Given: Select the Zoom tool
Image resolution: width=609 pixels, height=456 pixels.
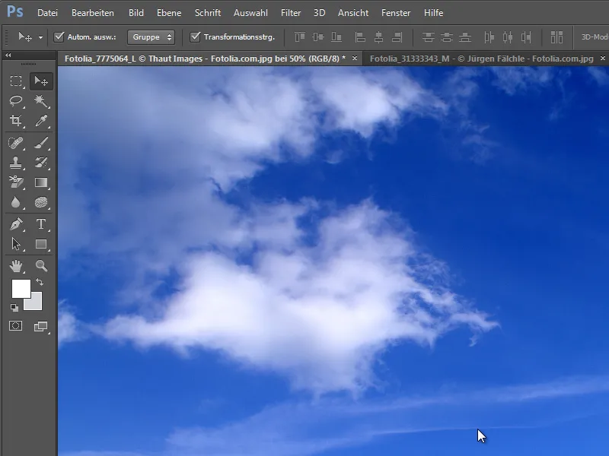Looking at the screenshot, I should (x=41, y=266).
